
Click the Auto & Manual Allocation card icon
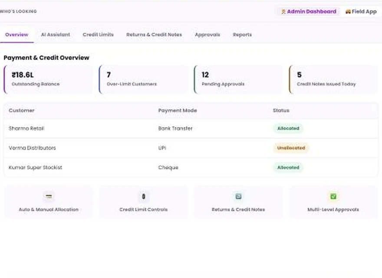(x=49, y=196)
